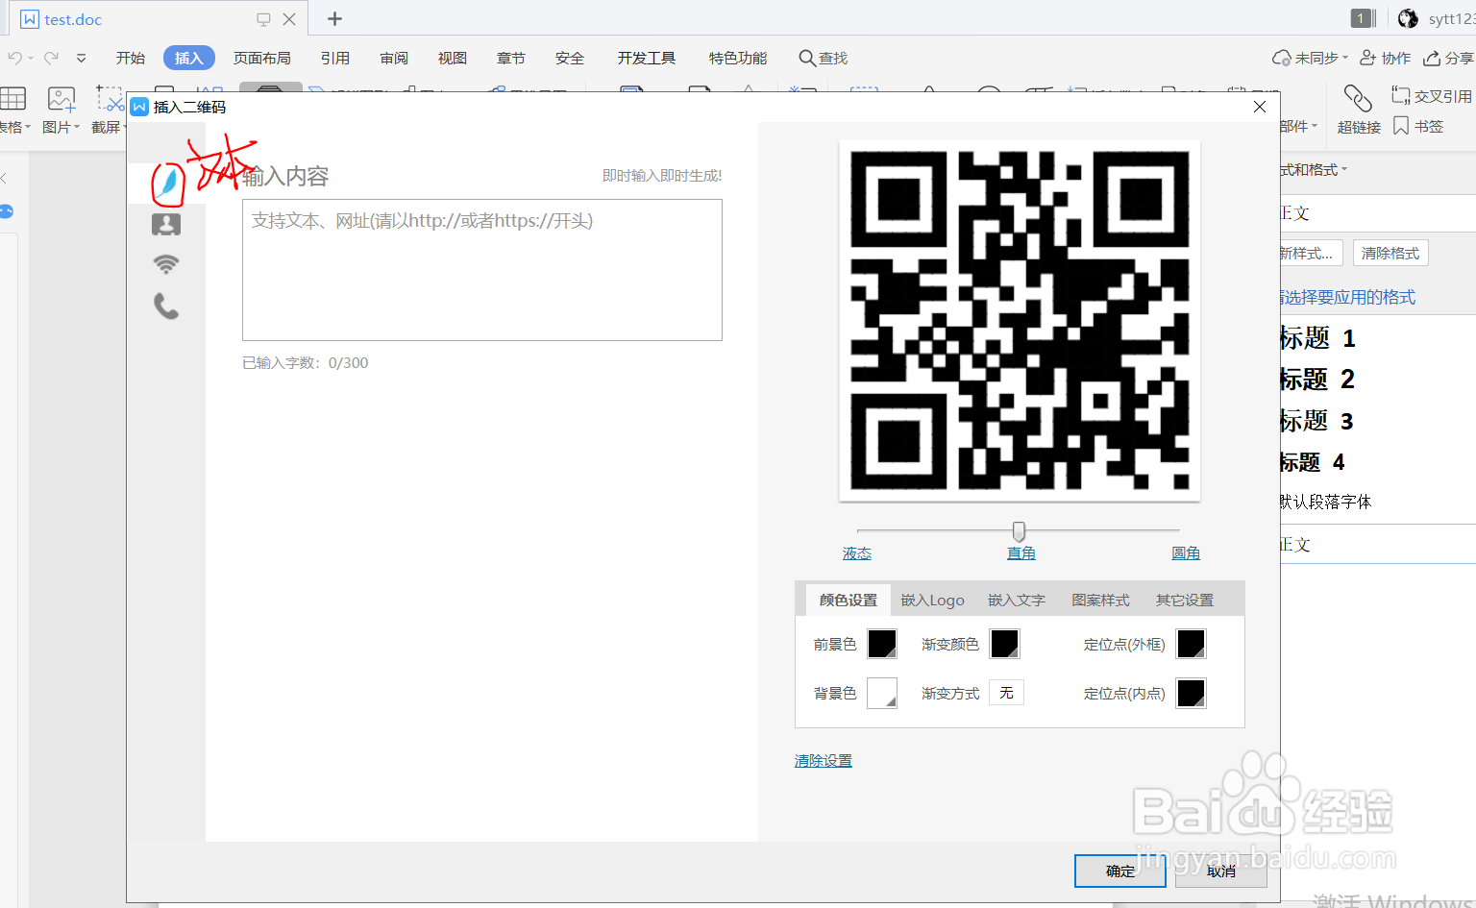The width and height of the screenshot is (1476, 908).
Task: Click the hyperlink icon in ribbon
Action: click(1358, 98)
